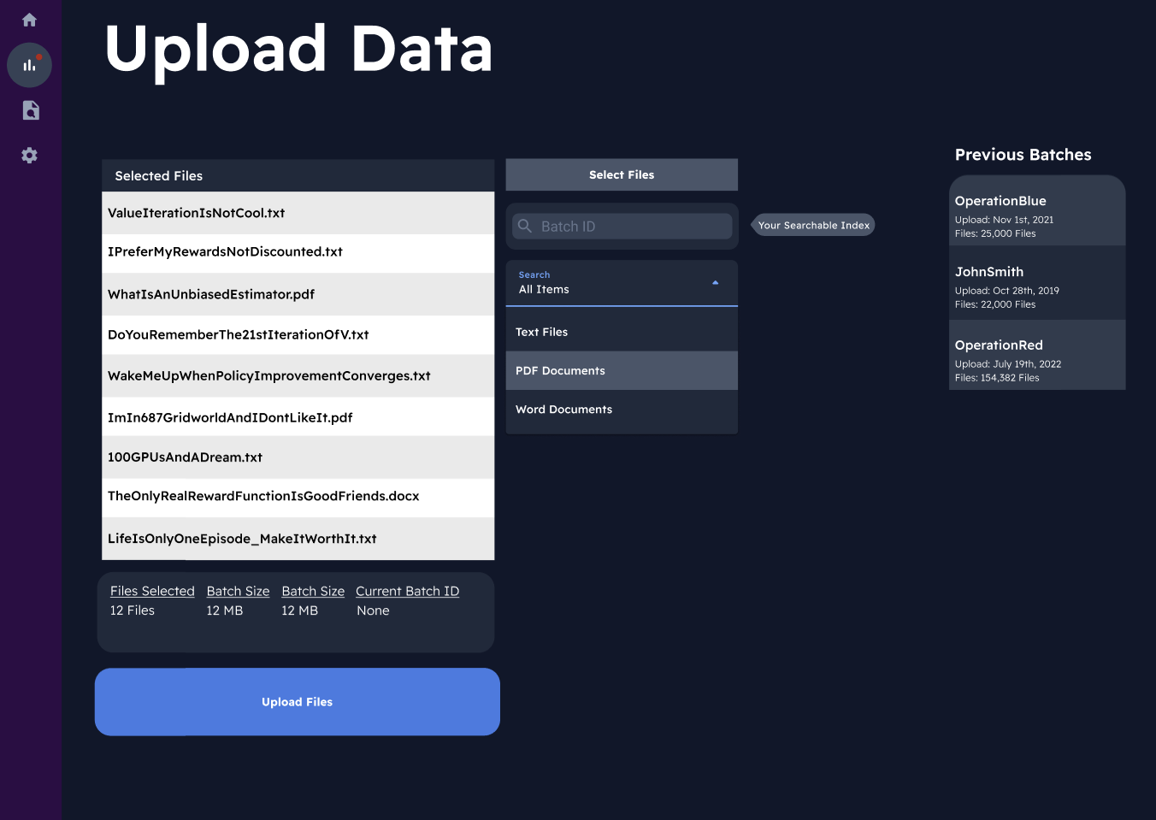The image size is (1156, 820).
Task: Click the Current Batch ID label
Action: [x=407, y=591]
